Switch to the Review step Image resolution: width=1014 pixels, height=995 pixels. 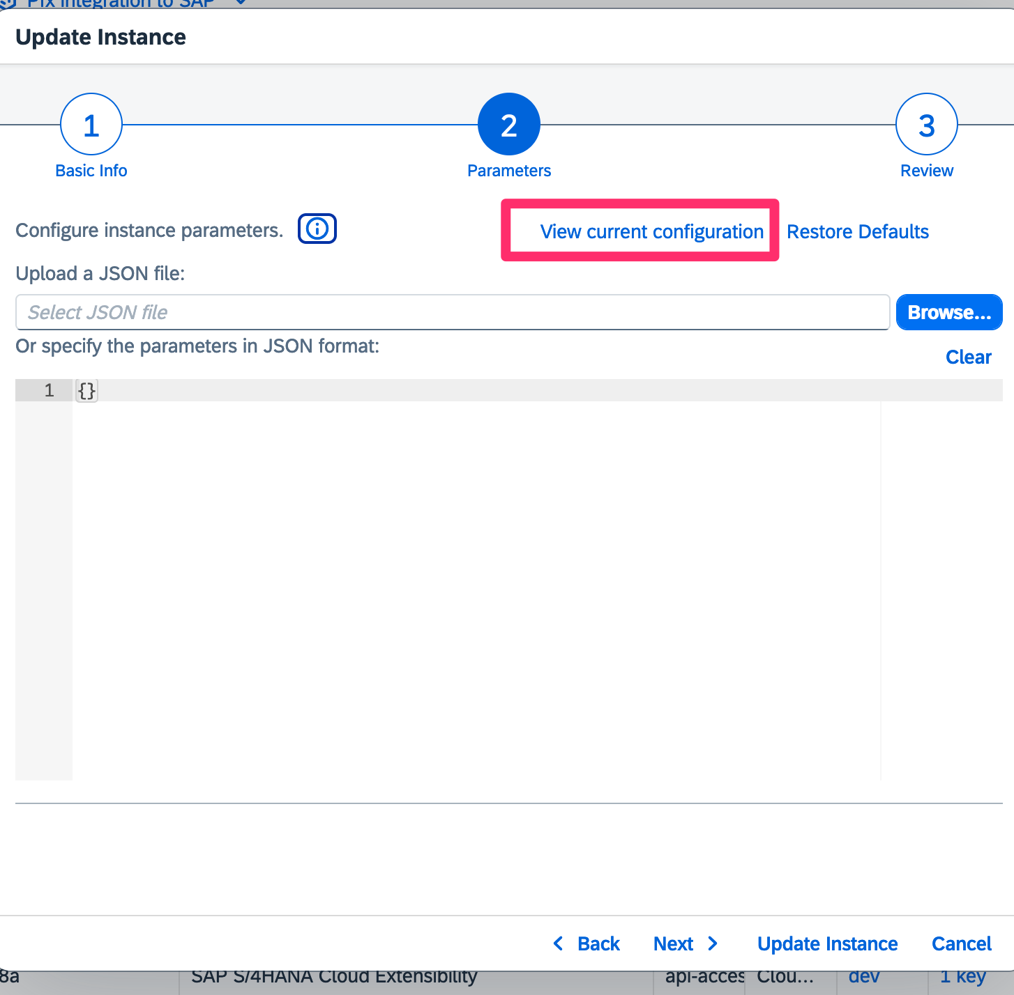click(926, 170)
